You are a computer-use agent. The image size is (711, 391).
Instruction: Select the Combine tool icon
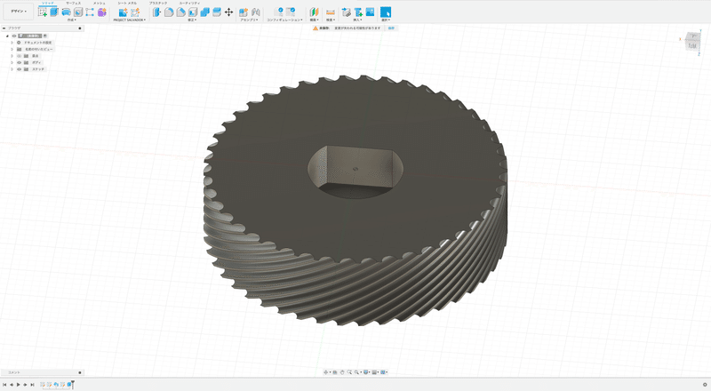205,12
